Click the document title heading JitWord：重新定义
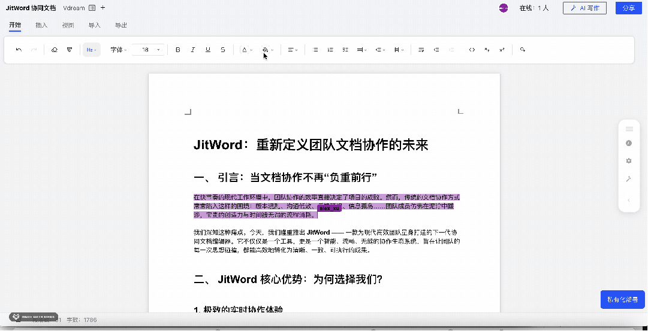The width and height of the screenshot is (648, 331). 311,145
